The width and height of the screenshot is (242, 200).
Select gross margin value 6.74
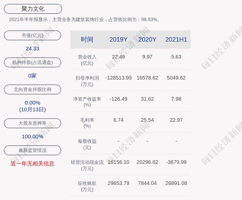(118, 120)
